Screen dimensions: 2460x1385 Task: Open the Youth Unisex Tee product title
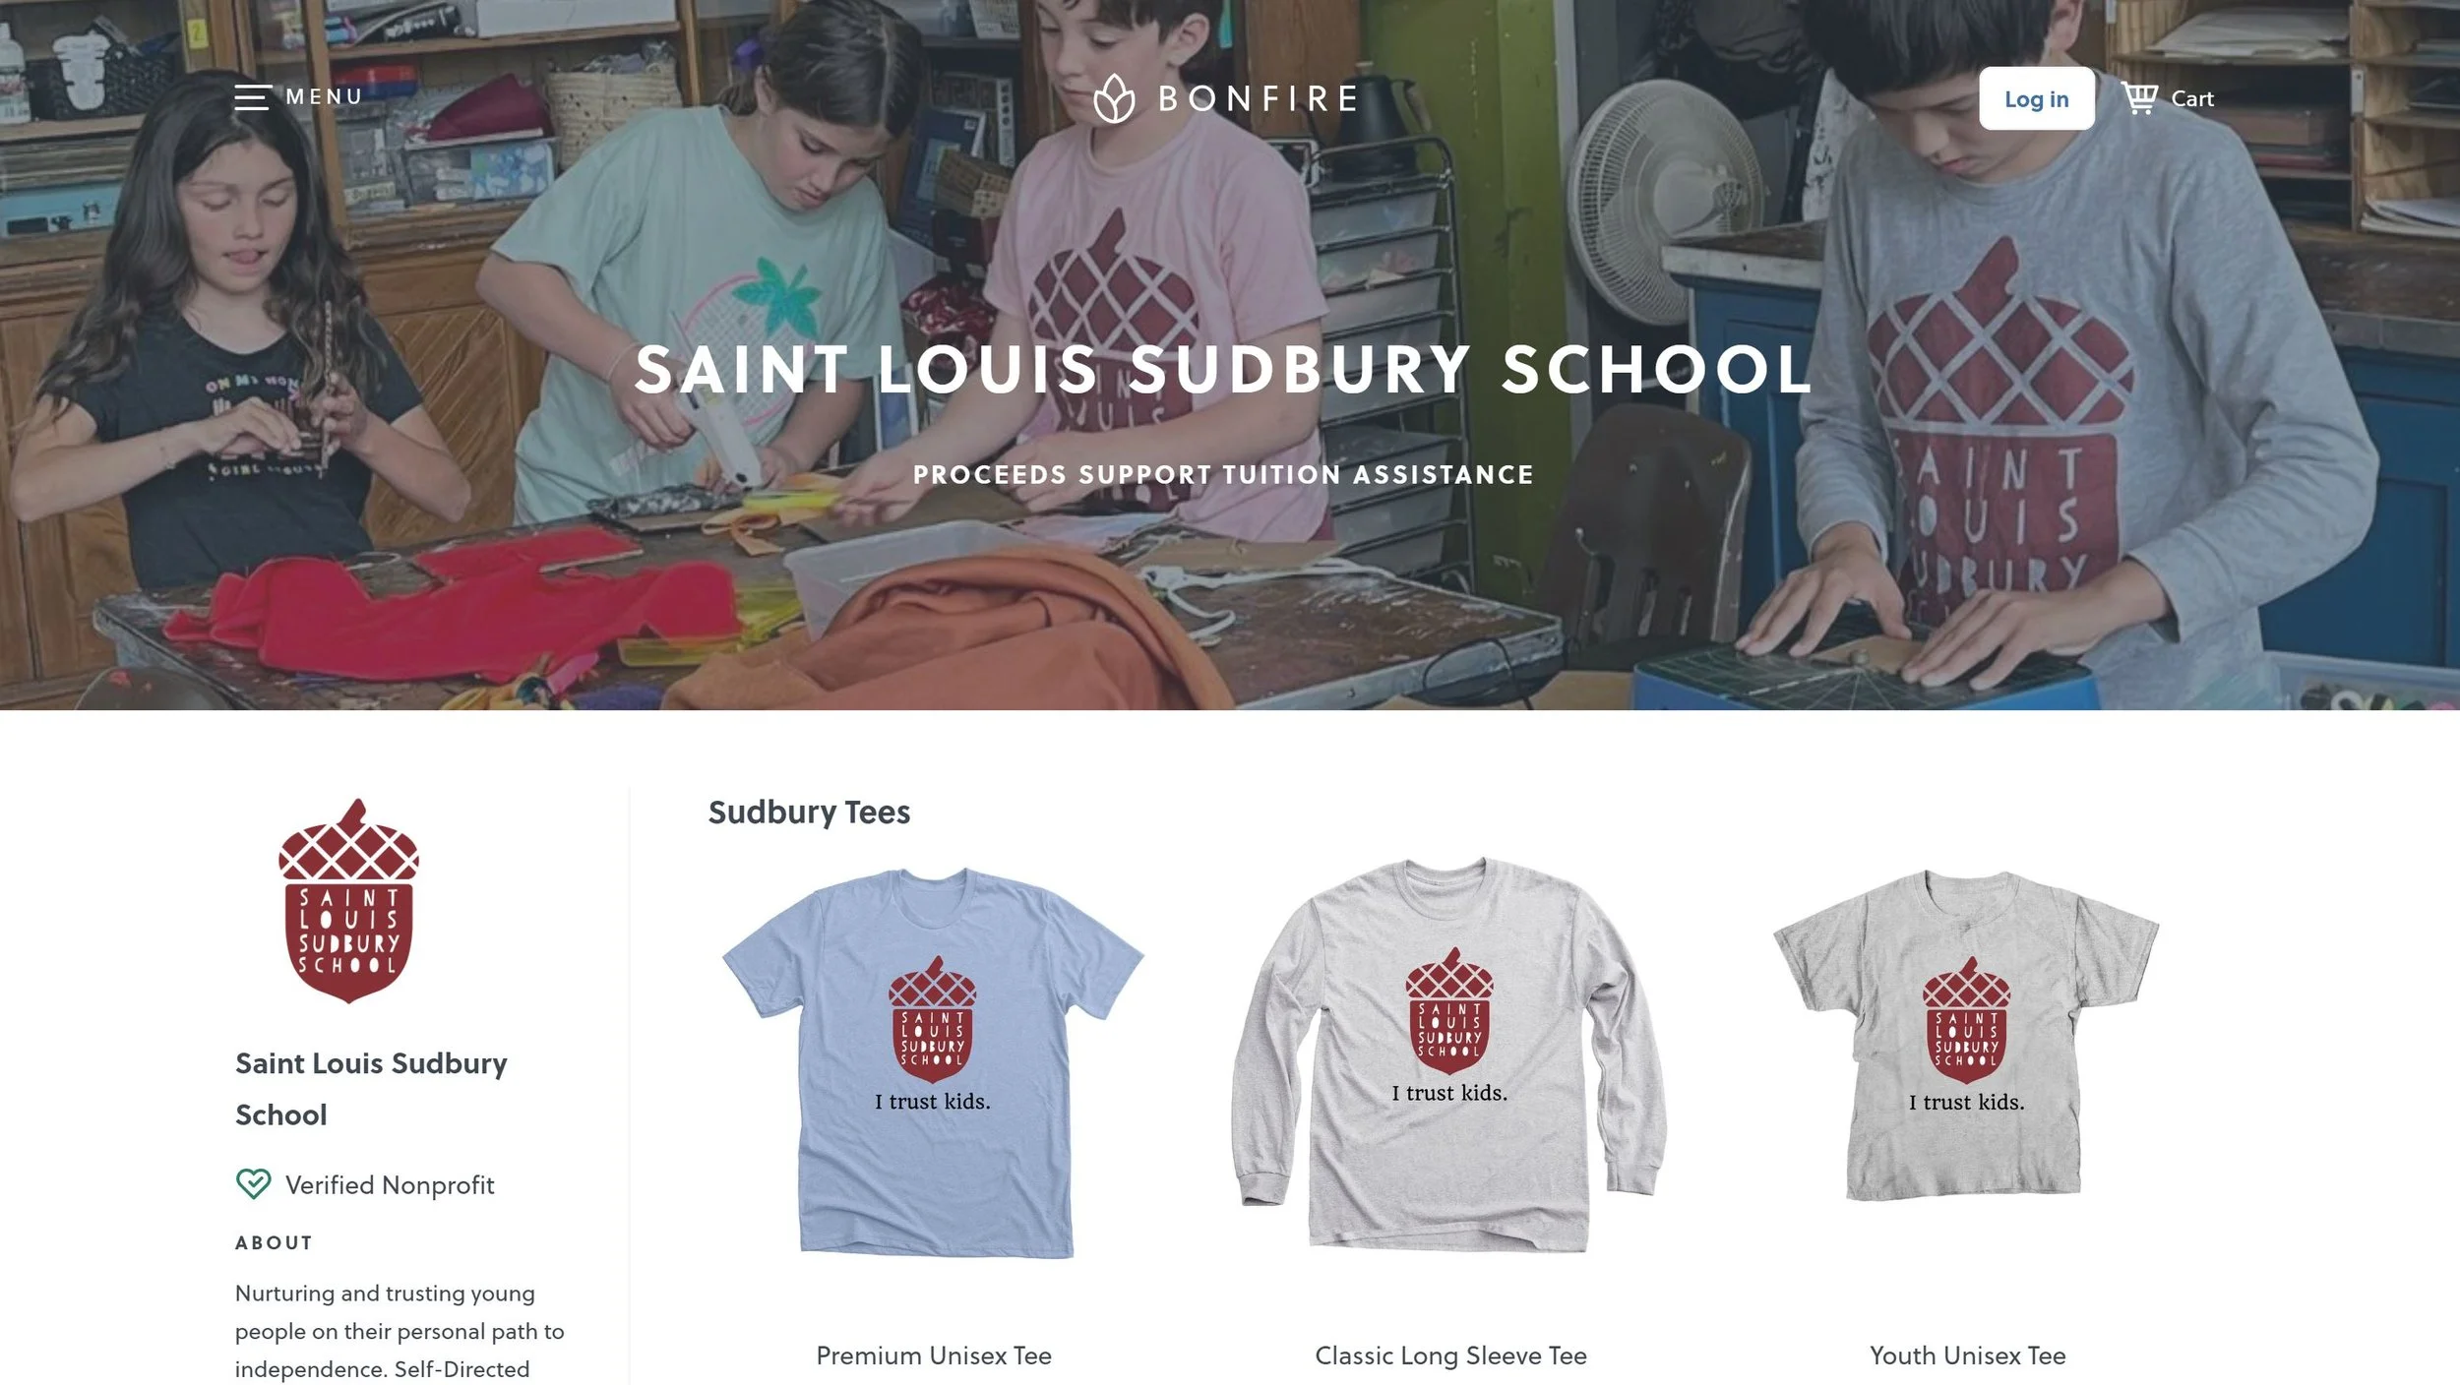tap(1967, 1355)
